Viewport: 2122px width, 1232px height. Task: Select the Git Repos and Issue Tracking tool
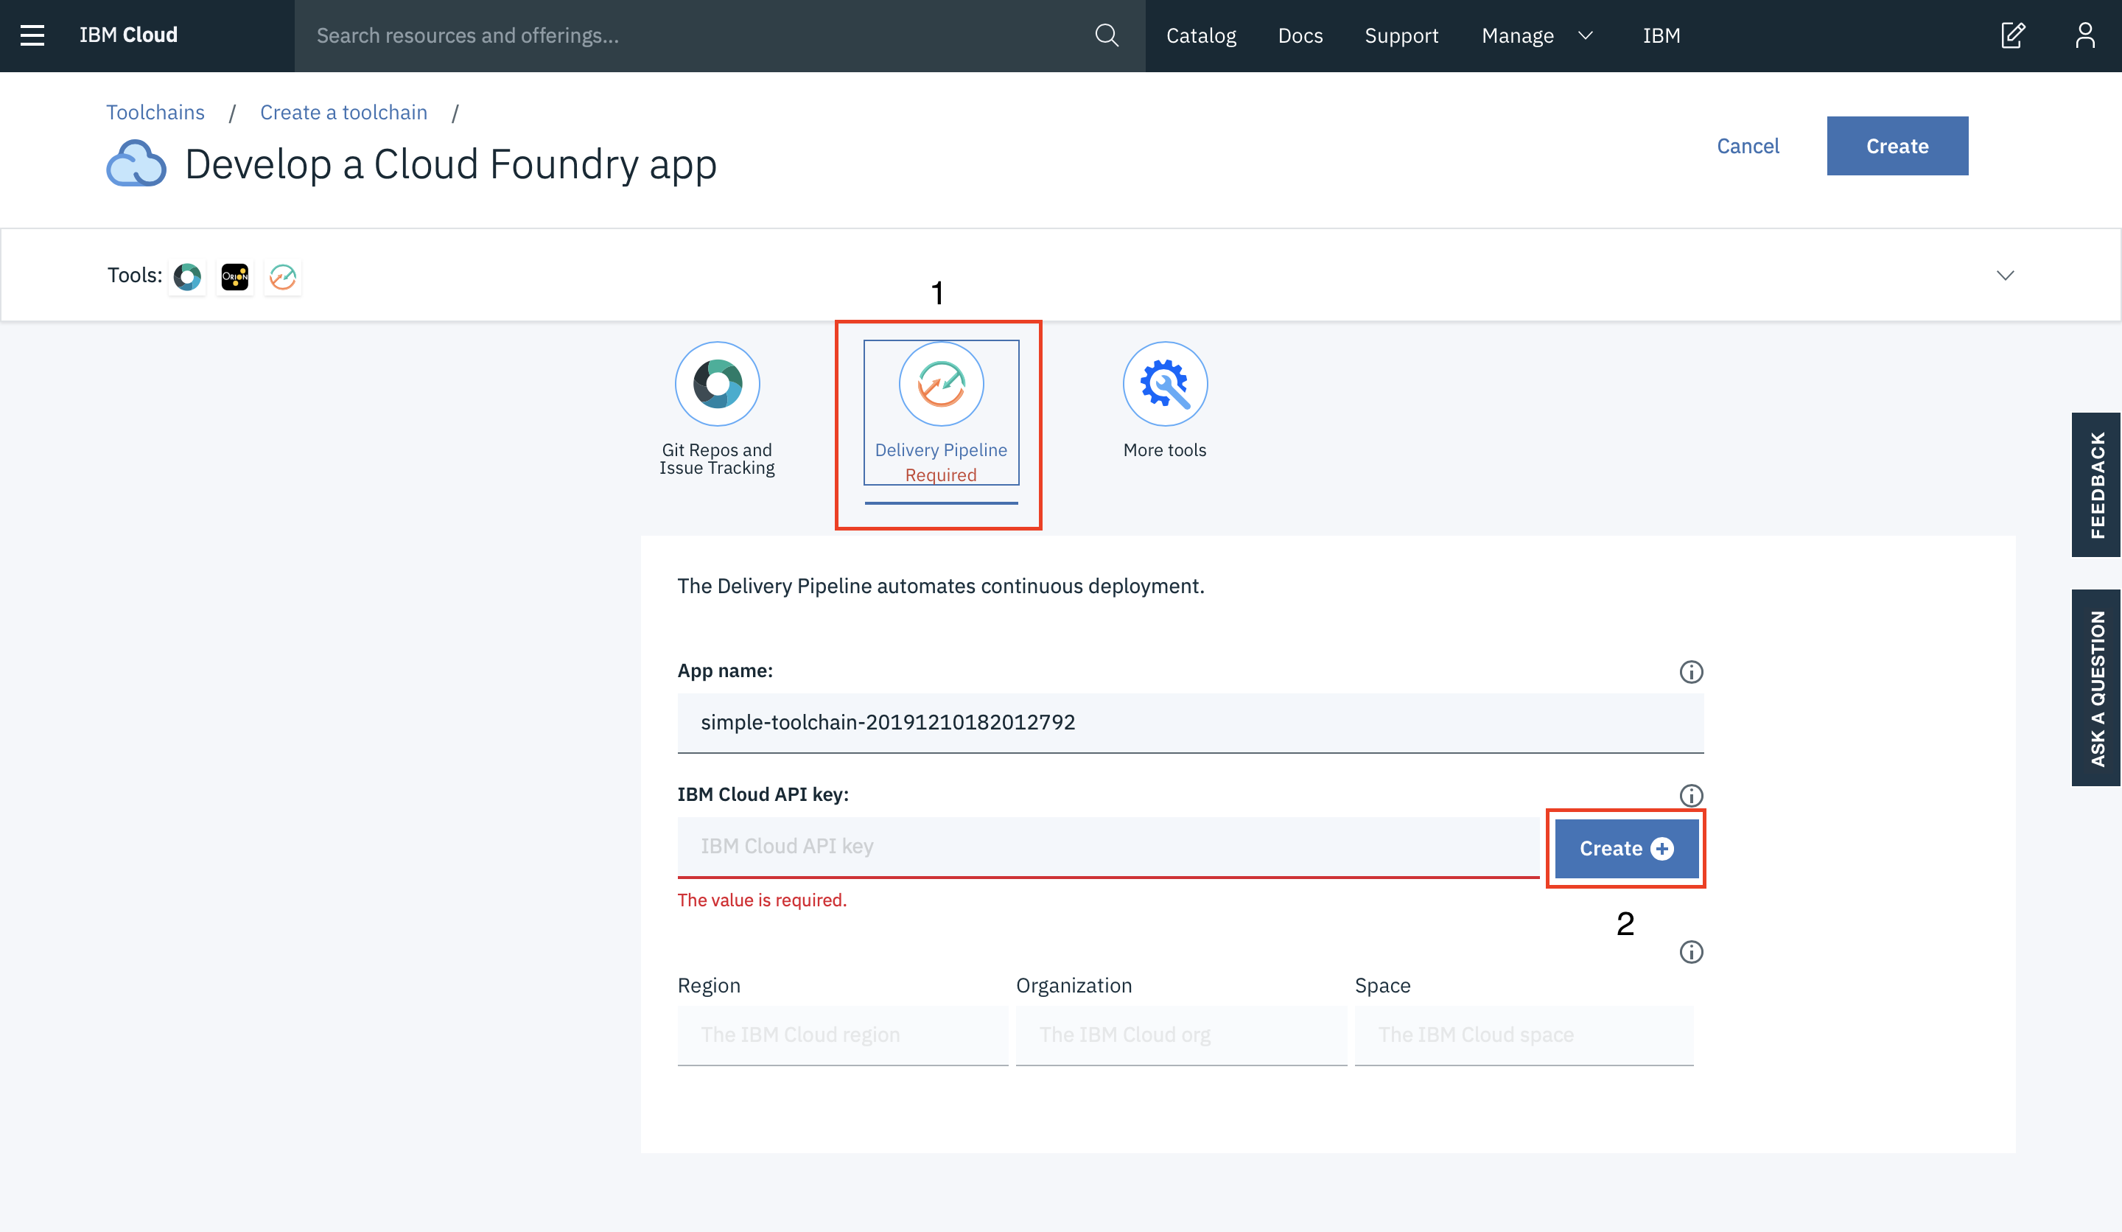click(717, 385)
